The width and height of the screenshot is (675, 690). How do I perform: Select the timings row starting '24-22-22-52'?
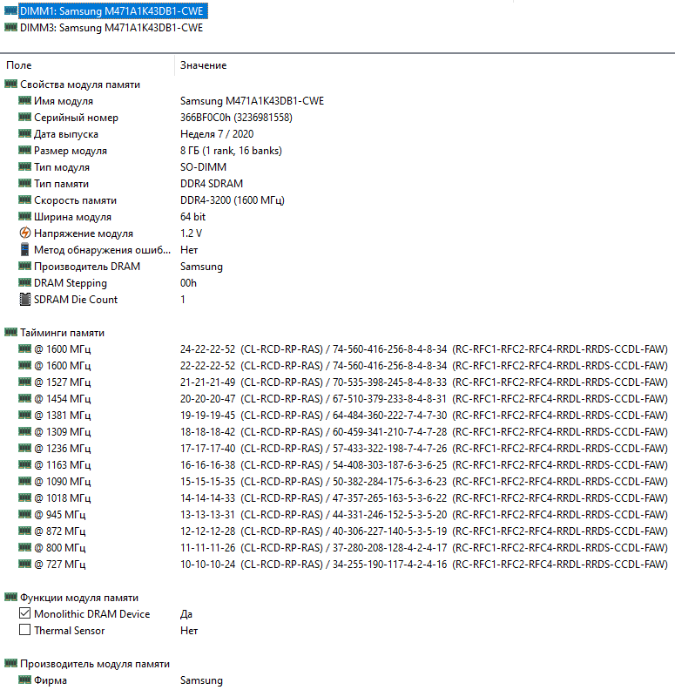(424, 349)
